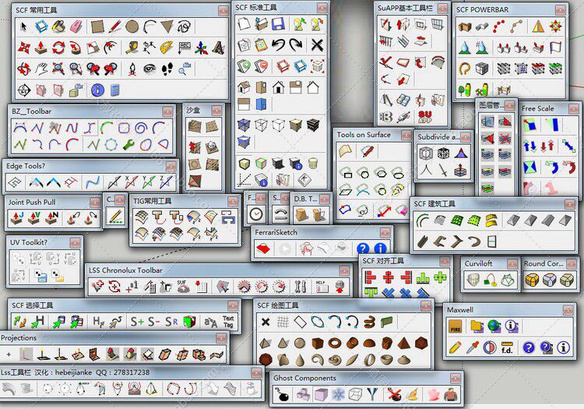Pick the yellow Tape Measure tool
Viewport: 584px width, 409px height.
132,48
